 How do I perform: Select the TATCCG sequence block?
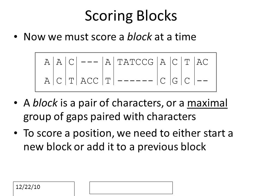click(135, 62)
